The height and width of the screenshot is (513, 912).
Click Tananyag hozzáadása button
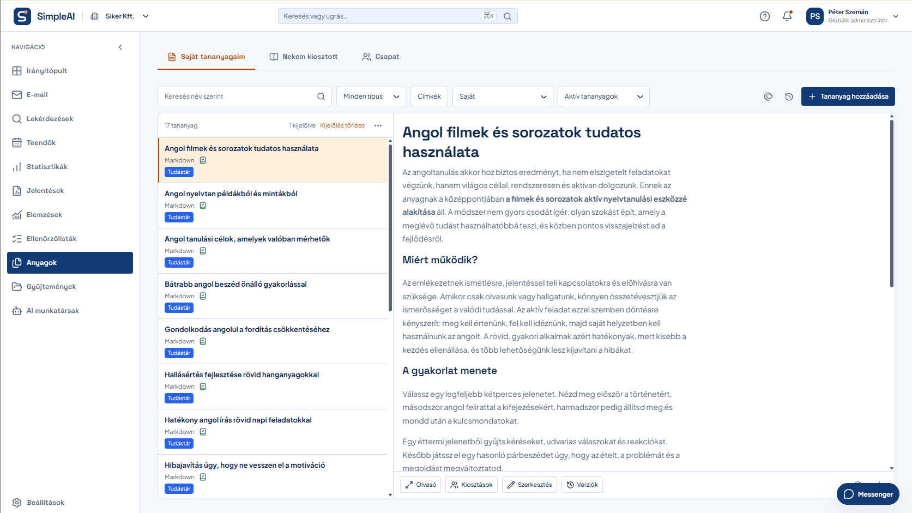[848, 96]
